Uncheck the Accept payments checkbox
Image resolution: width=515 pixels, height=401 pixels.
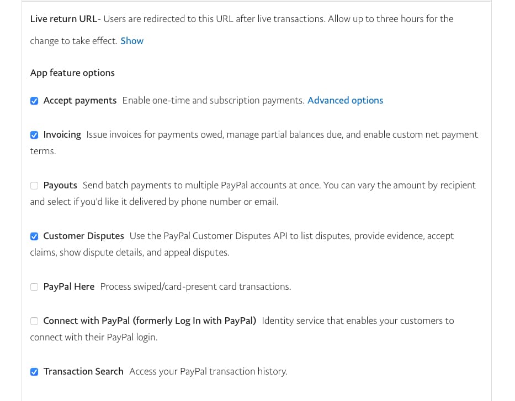click(34, 101)
